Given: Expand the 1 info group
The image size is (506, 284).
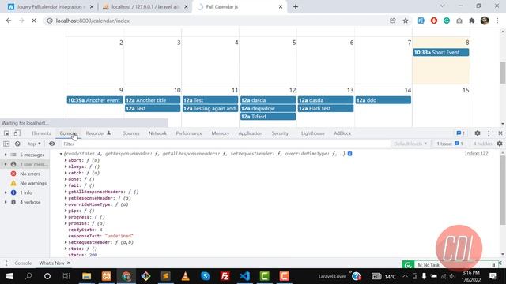Looking at the screenshot, I should pyautogui.click(x=6, y=192).
